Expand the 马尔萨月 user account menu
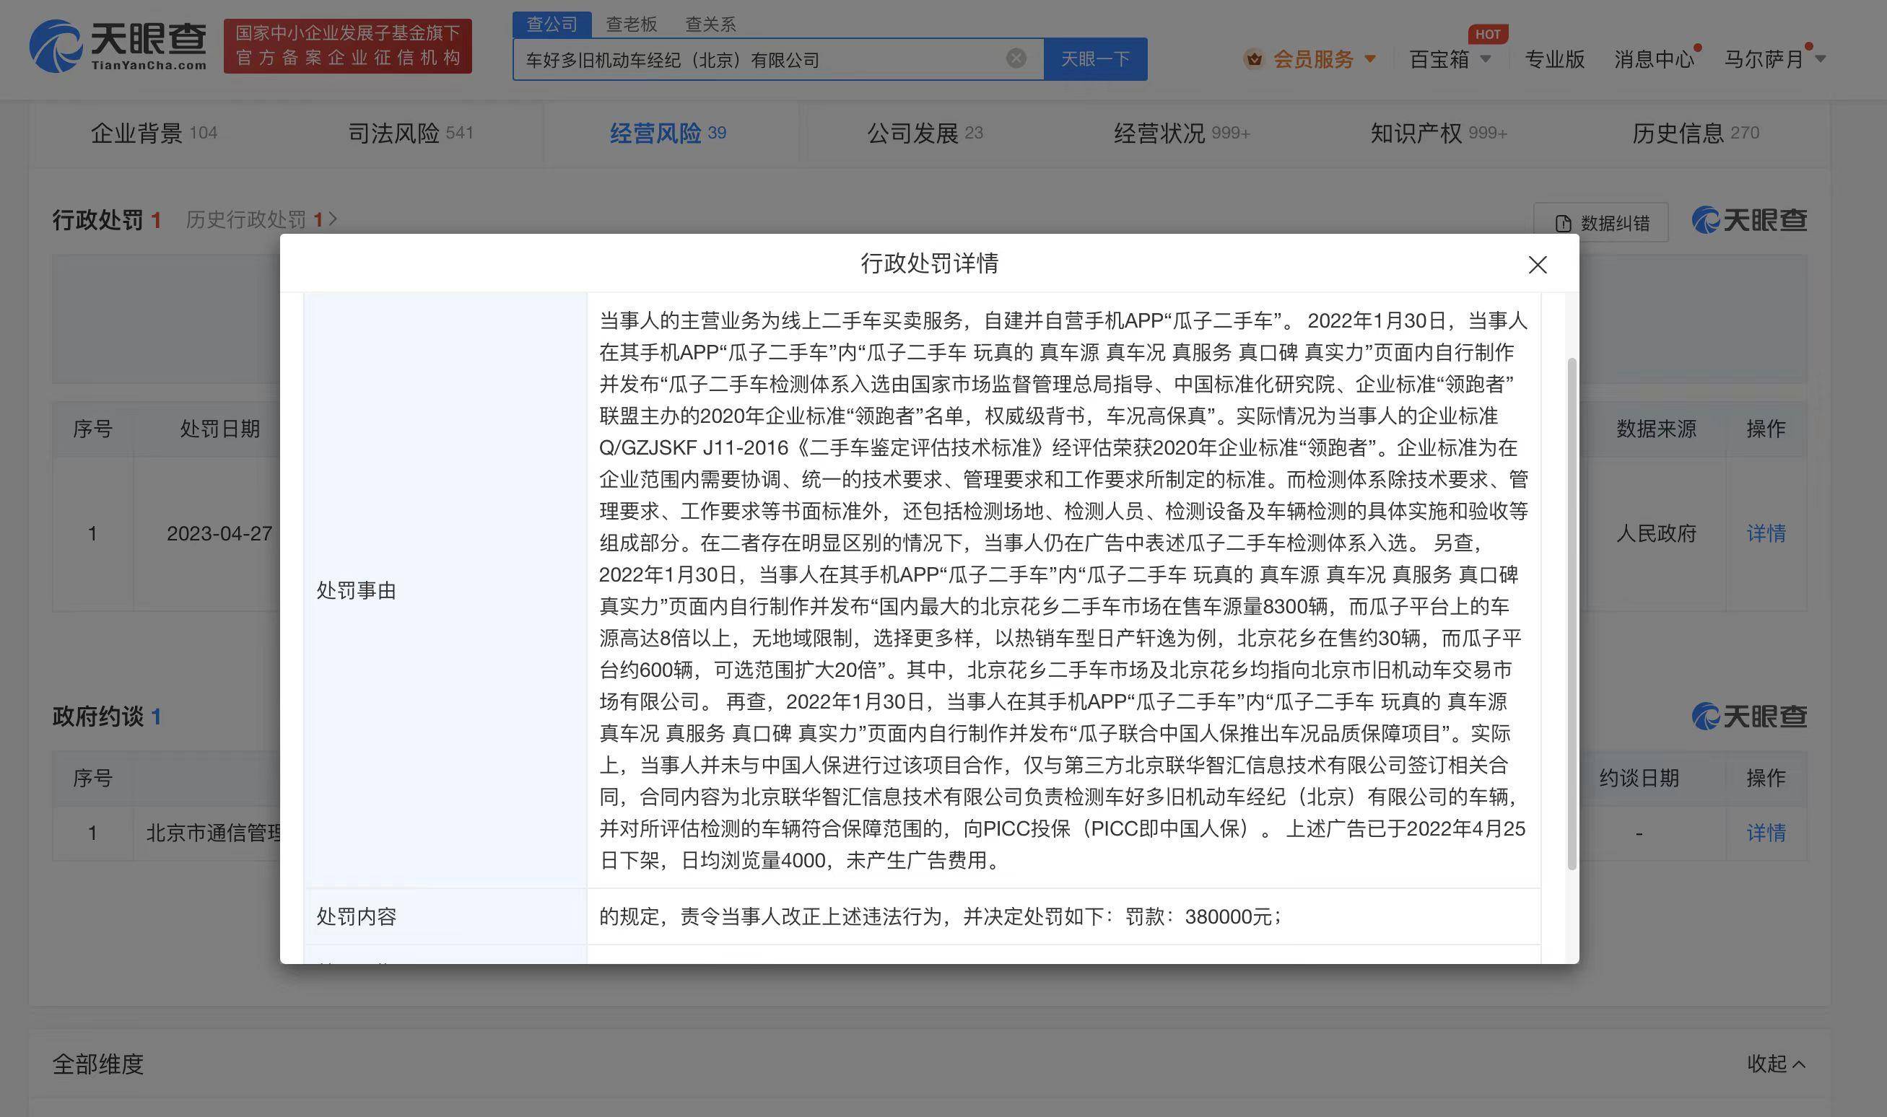The image size is (1887, 1117). click(1775, 58)
